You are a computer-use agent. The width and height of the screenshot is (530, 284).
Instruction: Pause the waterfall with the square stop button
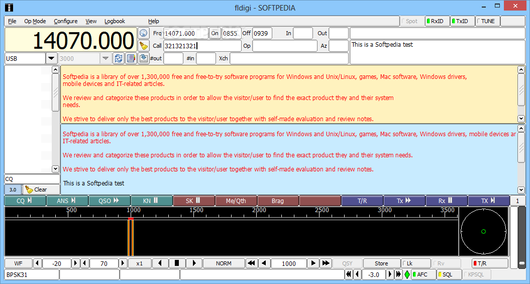tap(176, 263)
